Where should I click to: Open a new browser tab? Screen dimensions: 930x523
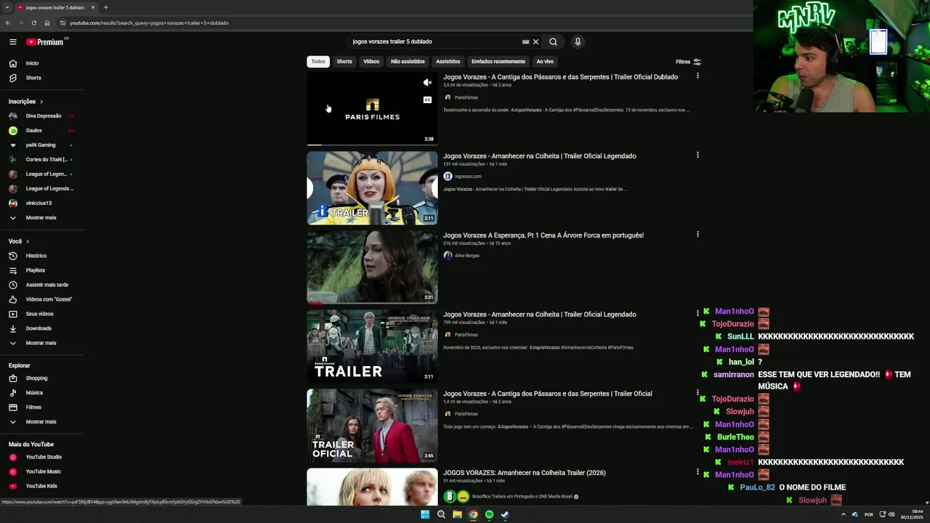point(105,7)
